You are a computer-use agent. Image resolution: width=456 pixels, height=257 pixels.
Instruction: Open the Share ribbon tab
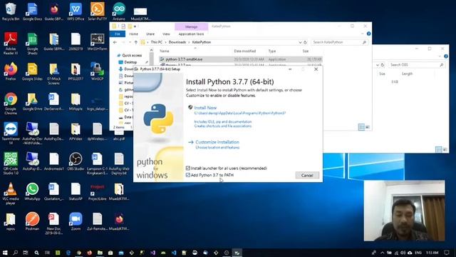pos(150,34)
